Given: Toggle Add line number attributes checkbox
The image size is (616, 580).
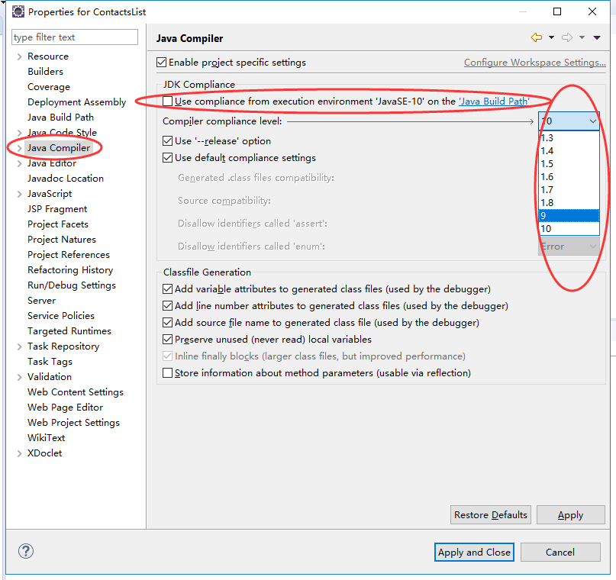Looking at the screenshot, I should point(168,305).
